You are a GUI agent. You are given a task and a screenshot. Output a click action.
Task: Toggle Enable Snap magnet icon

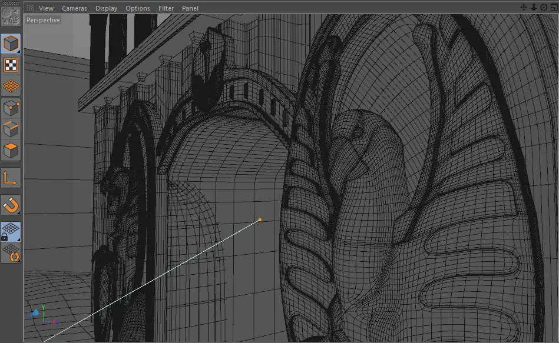(x=11, y=205)
